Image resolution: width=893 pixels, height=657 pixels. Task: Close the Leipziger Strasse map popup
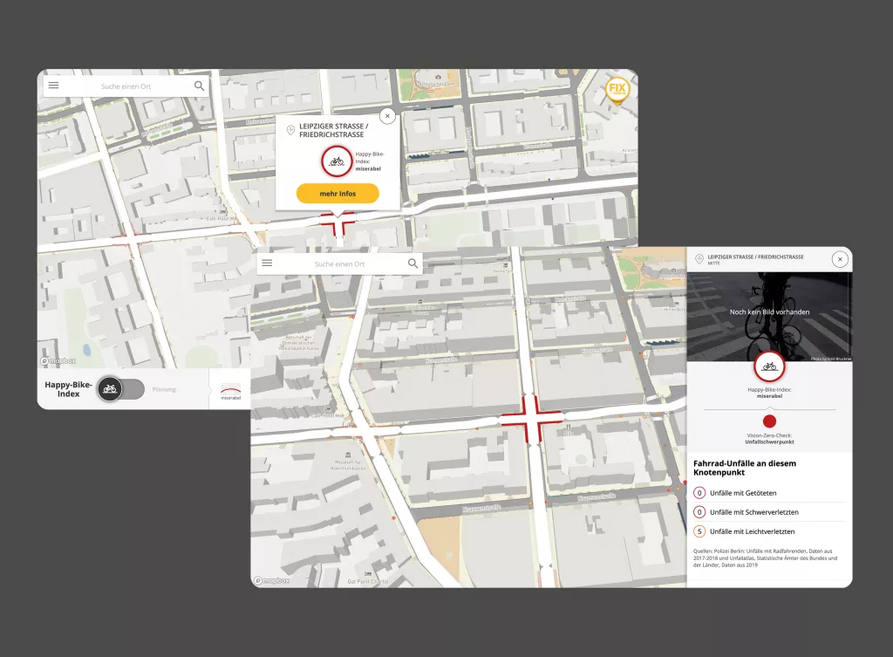tap(388, 115)
